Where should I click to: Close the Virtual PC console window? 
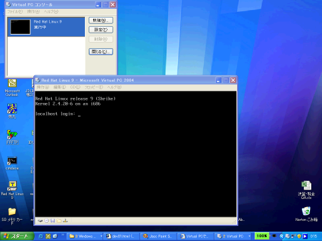pyautogui.click(x=113, y=4)
